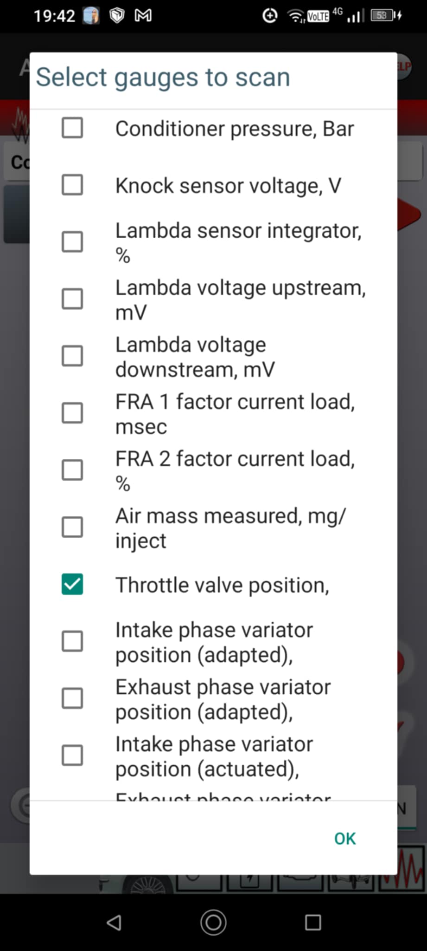The width and height of the screenshot is (427, 951).
Task: Uncheck the Throttle valve position checkbox
Action: click(72, 584)
